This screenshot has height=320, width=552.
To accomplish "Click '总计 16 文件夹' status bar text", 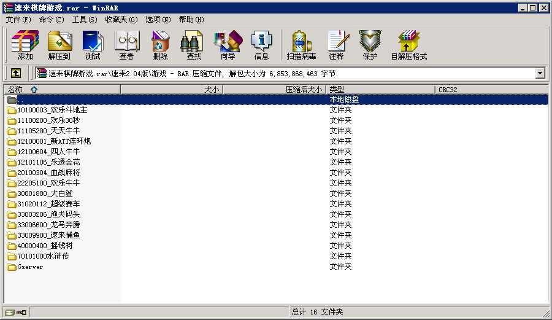I will [317, 312].
